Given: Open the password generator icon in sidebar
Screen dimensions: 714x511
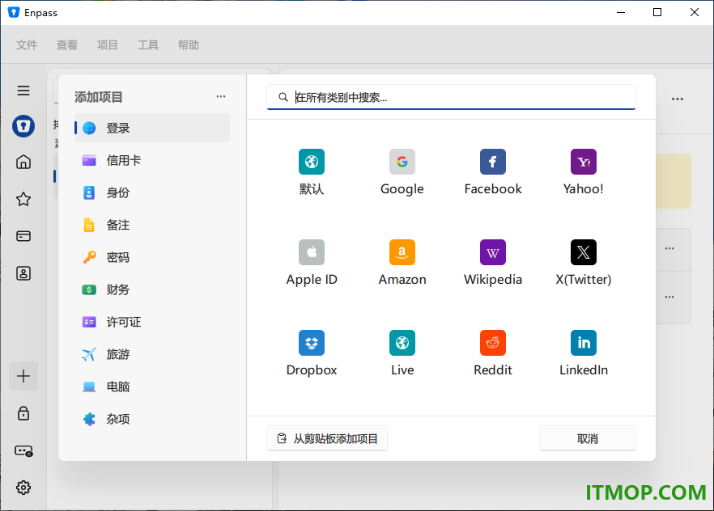Looking at the screenshot, I should 23,450.
